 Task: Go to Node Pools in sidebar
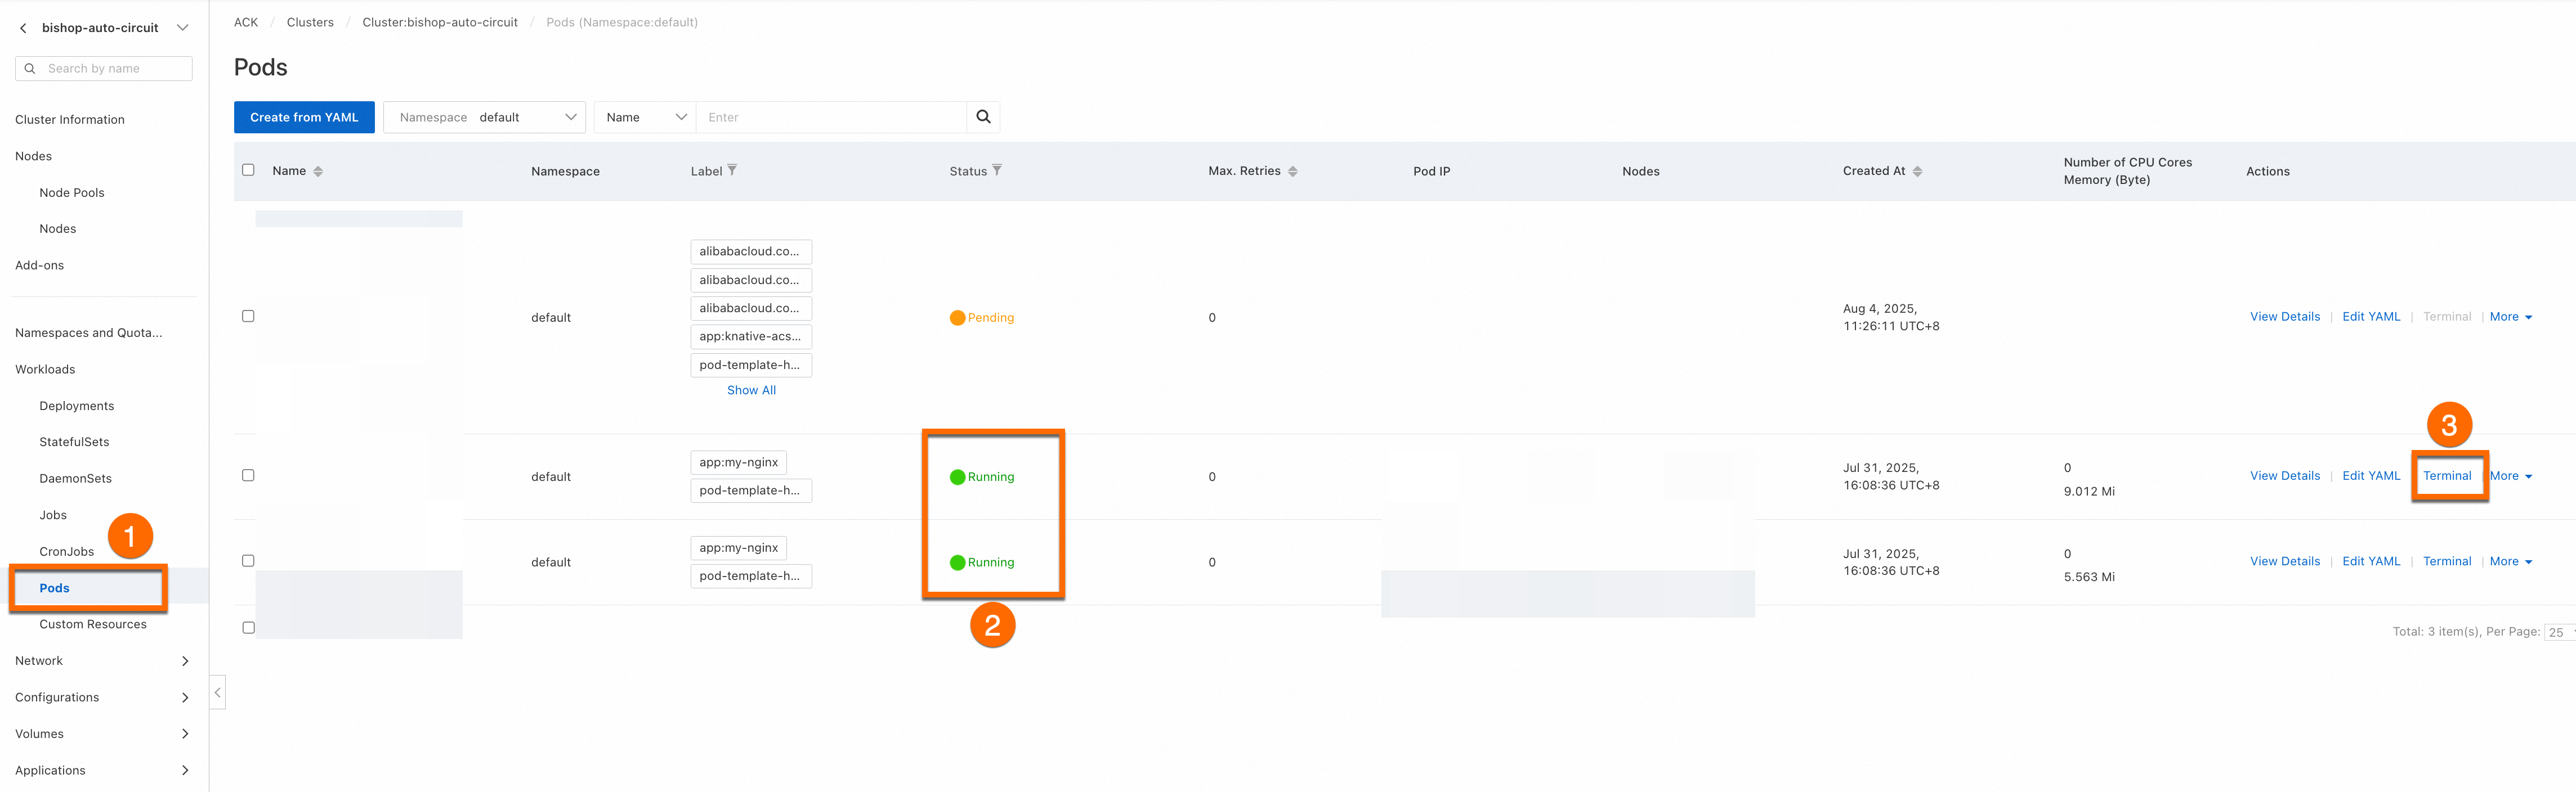(72, 193)
